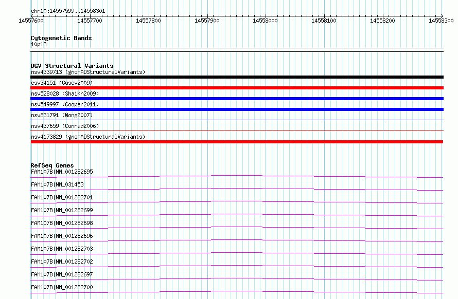Viewport: 458px width, 299px height.
Task: Click the blue bar under nsv549997
Action: [237, 109]
